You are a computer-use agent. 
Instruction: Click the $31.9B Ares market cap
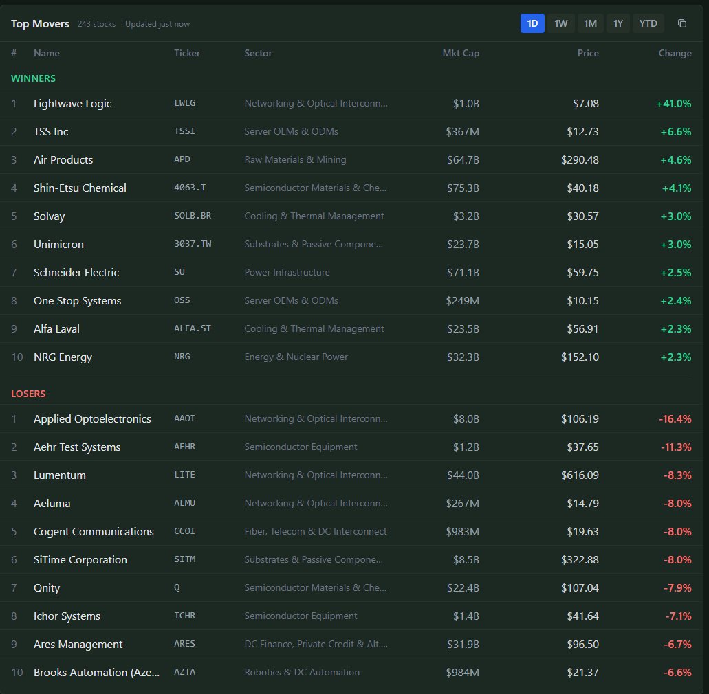463,644
